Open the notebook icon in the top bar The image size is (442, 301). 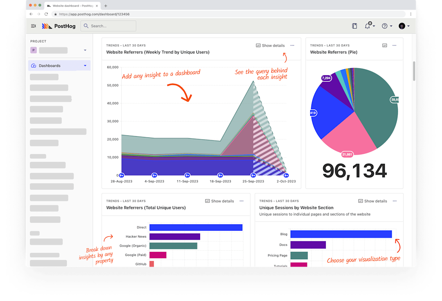coord(354,26)
